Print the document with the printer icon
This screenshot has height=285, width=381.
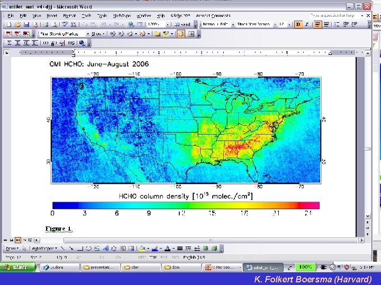pyautogui.click(x=46, y=24)
